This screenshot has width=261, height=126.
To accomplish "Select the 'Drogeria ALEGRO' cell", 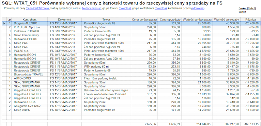I will (x=30, y=24).
